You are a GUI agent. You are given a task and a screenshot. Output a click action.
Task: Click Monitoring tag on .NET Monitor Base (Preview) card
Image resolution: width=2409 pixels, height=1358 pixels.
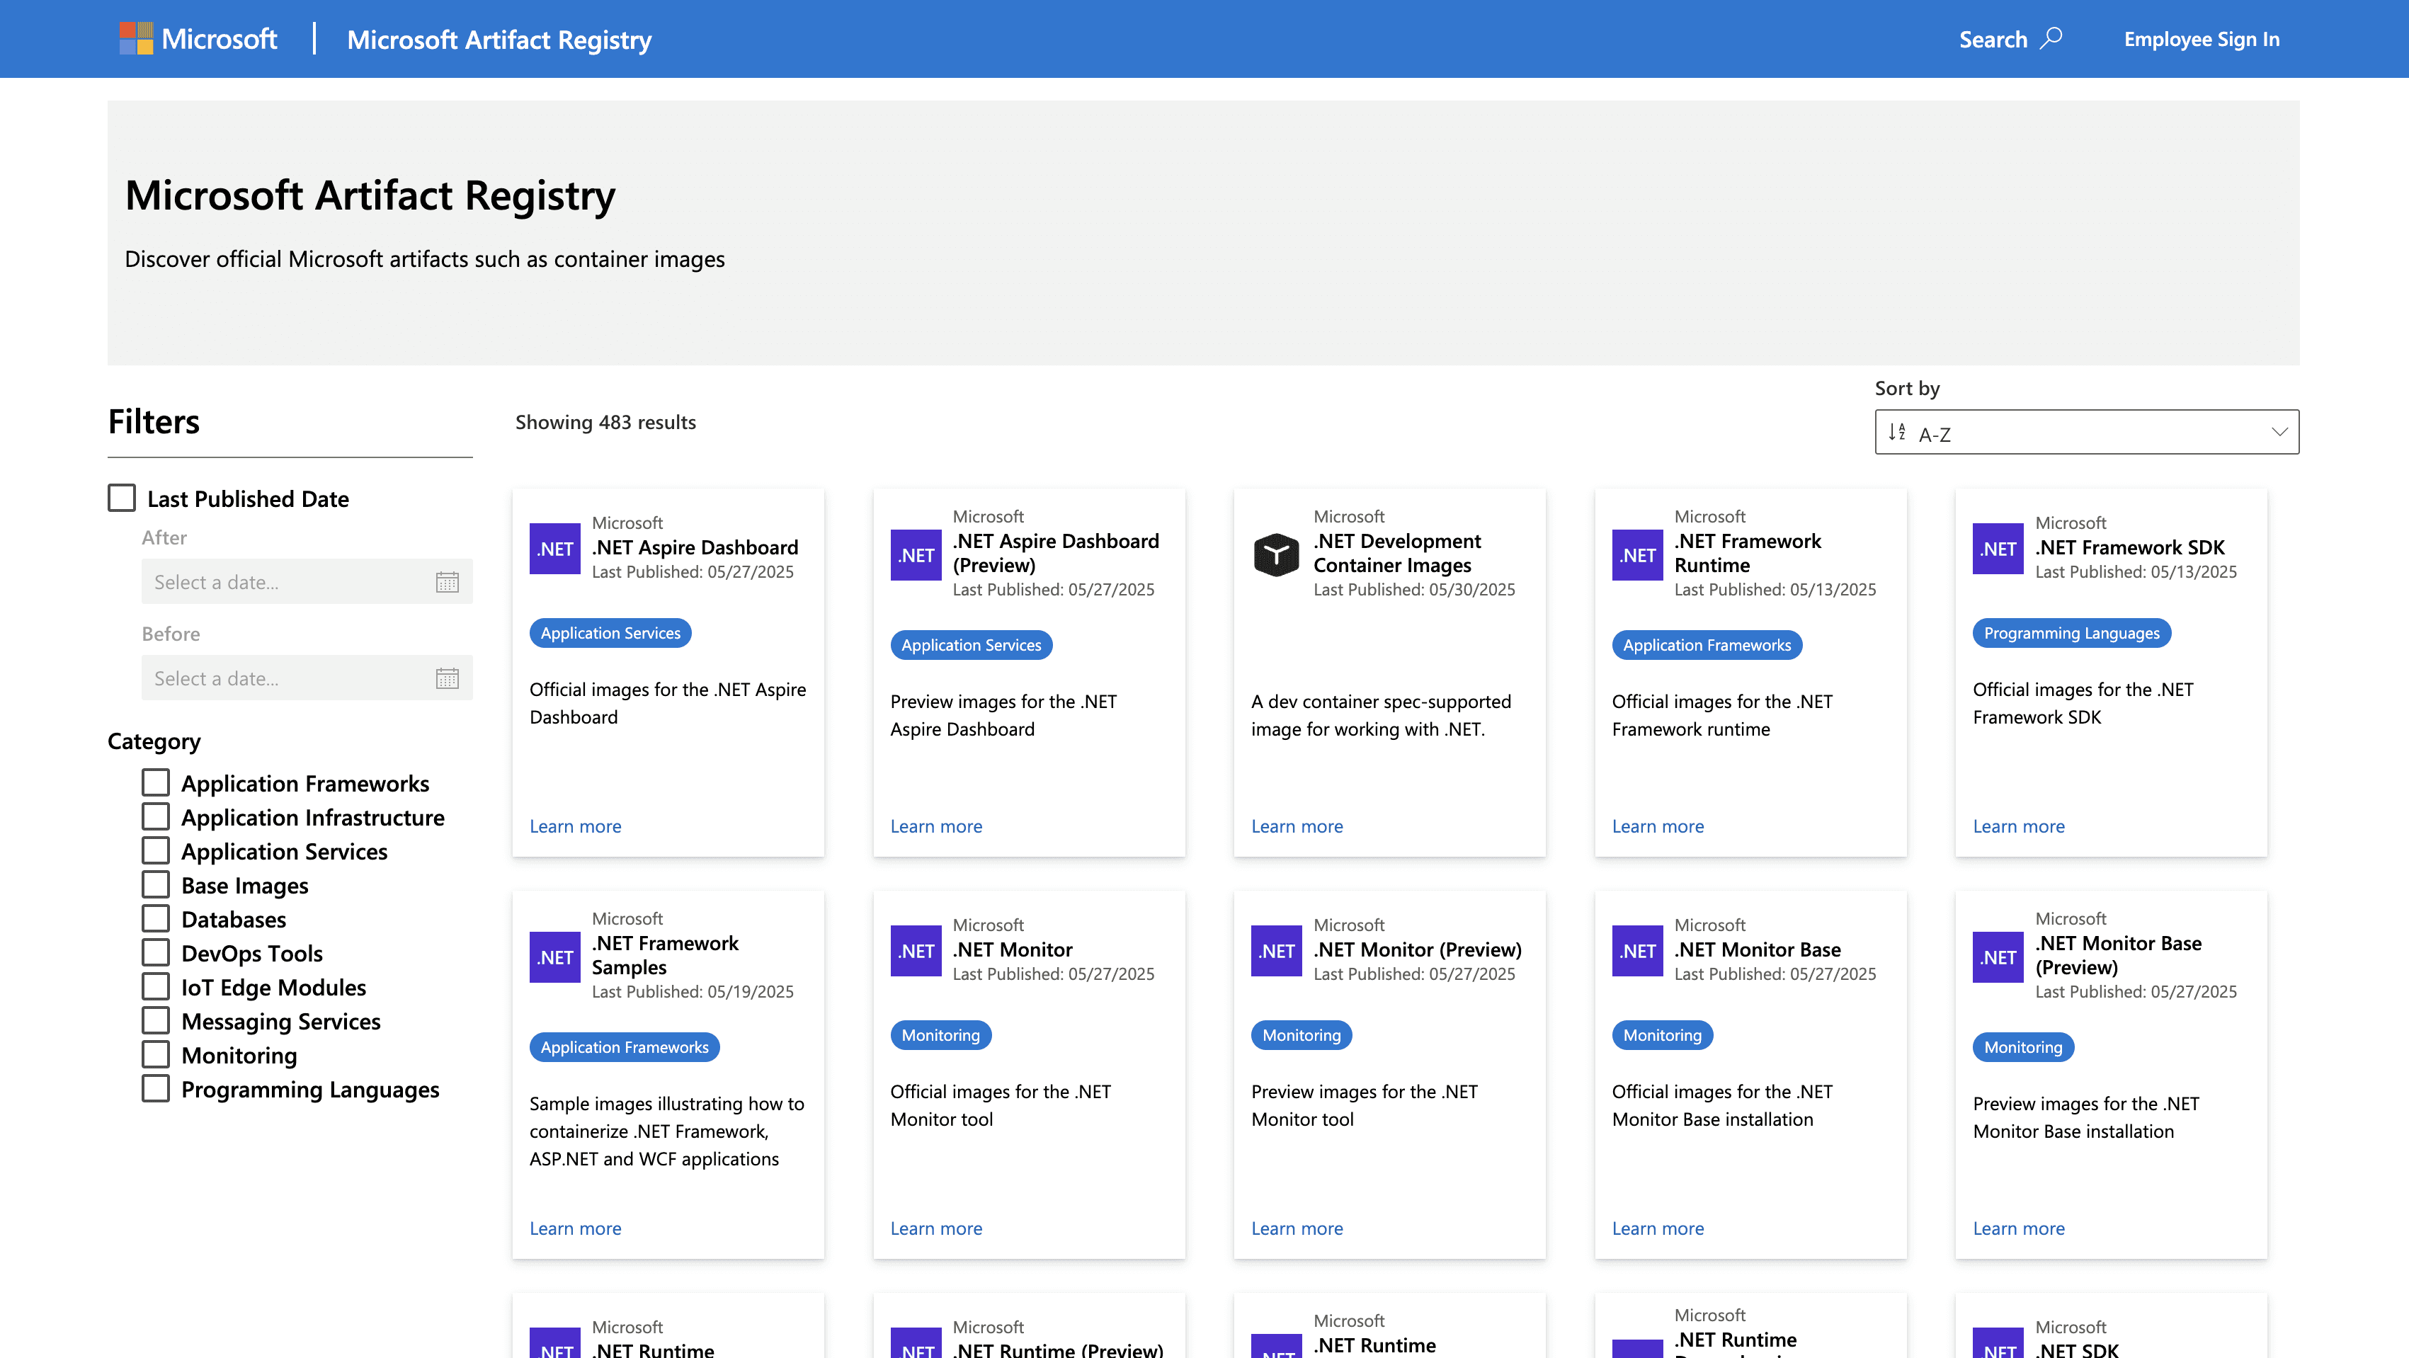pos(2024,1047)
